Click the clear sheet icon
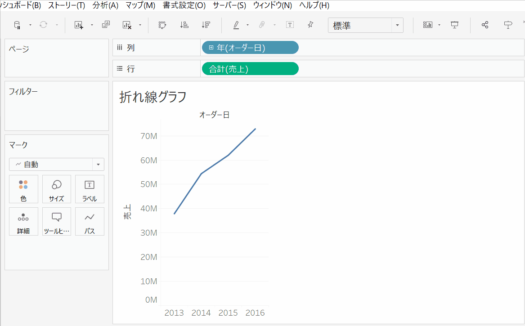Viewport: 525px width, 326px height. (127, 25)
